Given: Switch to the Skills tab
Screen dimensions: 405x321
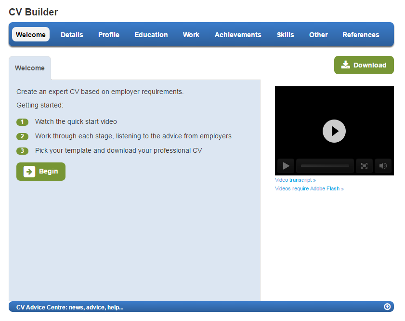Looking at the screenshot, I should [286, 35].
